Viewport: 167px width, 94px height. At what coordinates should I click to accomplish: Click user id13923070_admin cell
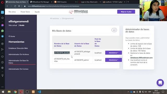click(x=81, y=60)
